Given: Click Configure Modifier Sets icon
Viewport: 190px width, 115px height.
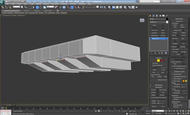Looking at the screenshot, I should [x=166, y=53].
